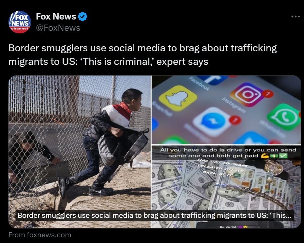304x243 pixels.
Task: Open the Fox News profile avatar
Action: click(20, 22)
